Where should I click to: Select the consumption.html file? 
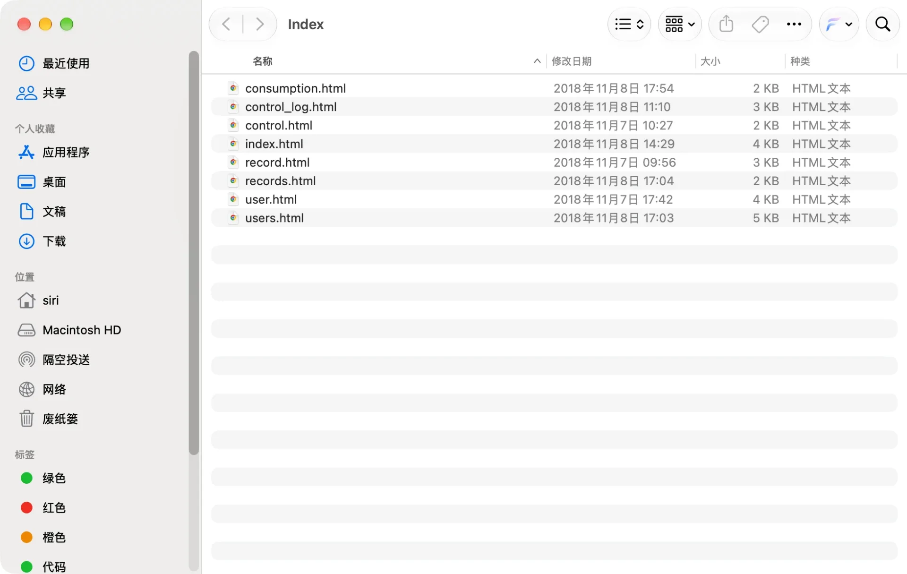[554, 88]
